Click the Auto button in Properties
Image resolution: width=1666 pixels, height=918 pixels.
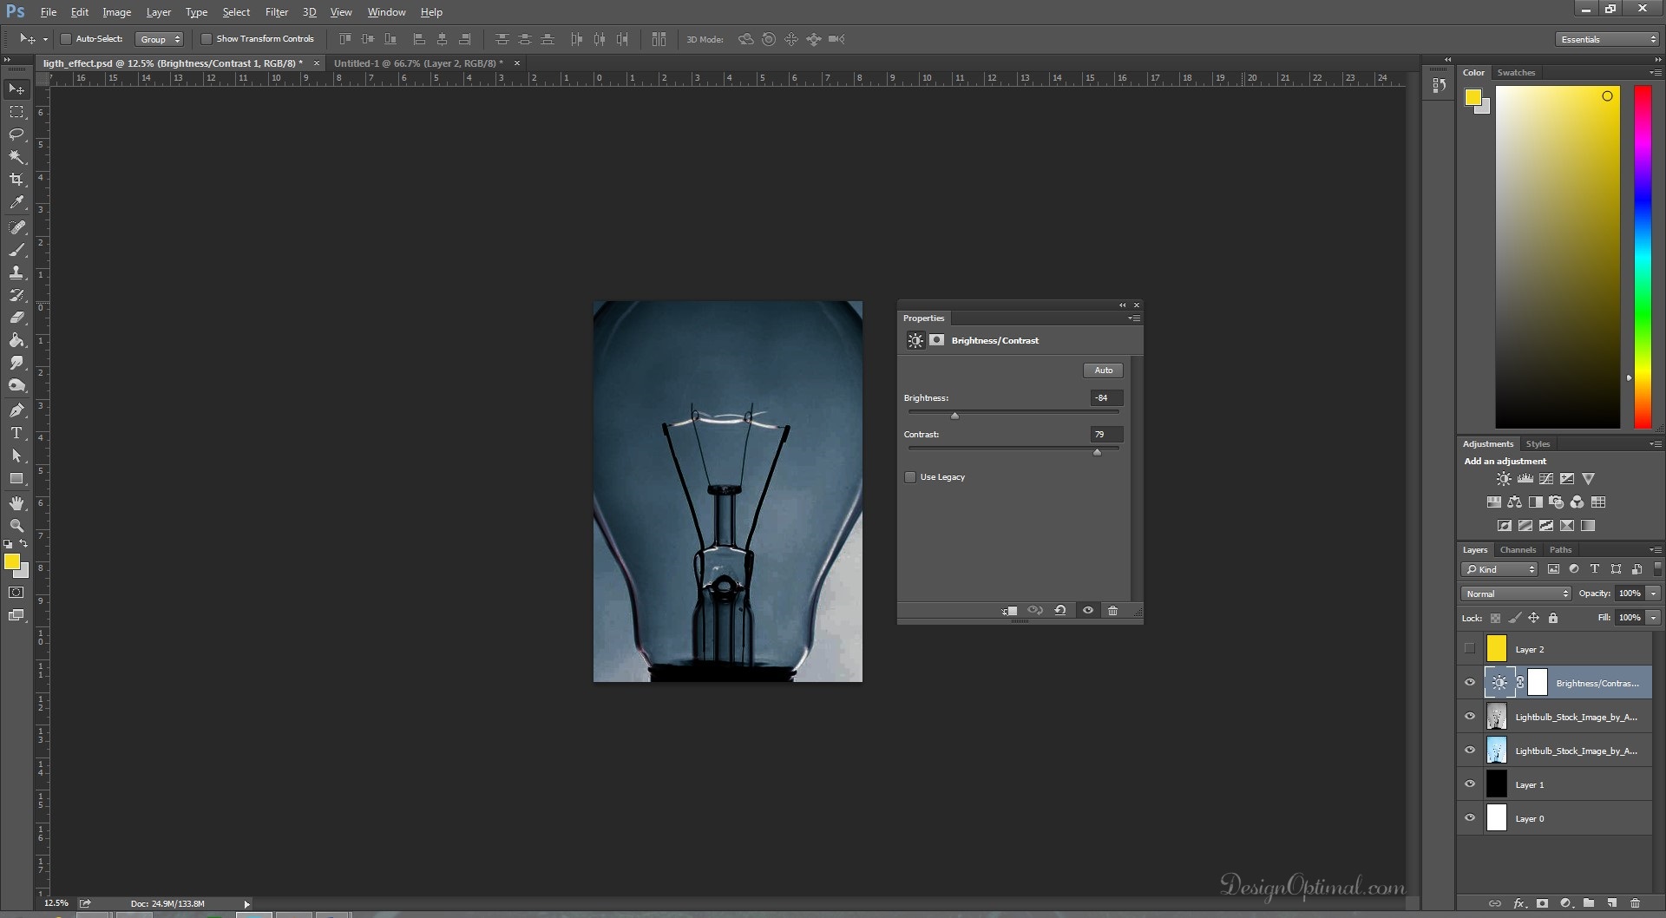coord(1104,370)
